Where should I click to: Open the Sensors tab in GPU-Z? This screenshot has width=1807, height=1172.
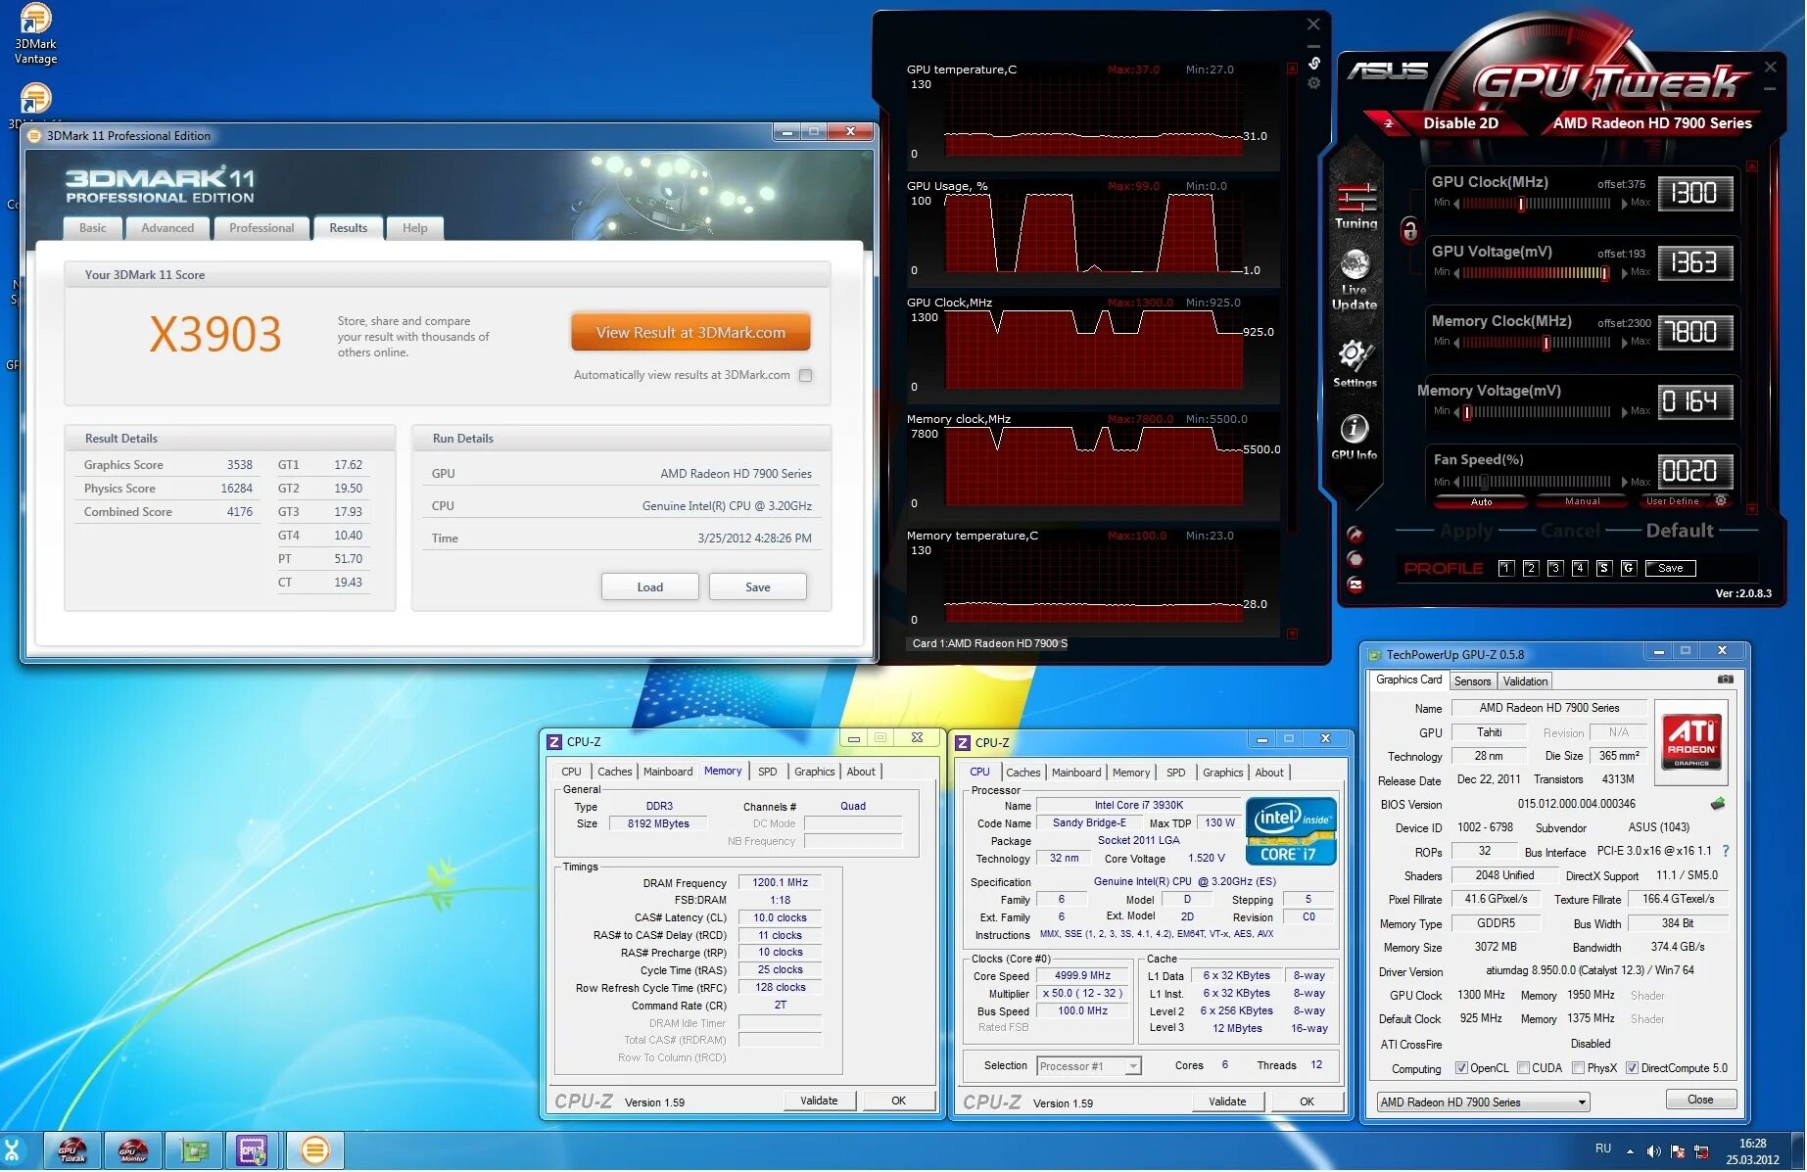(1472, 681)
